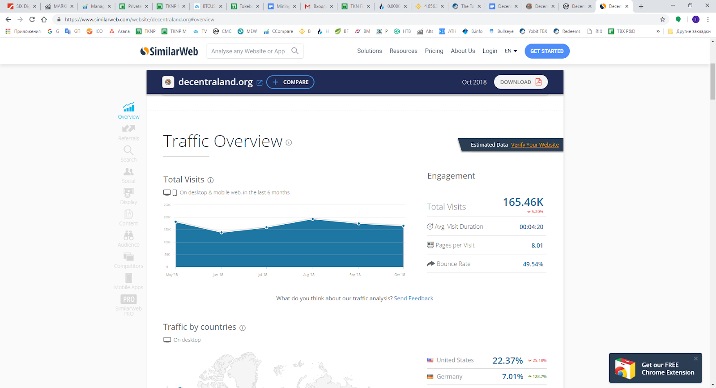Open Resources menu
716x388 pixels.
click(403, 51)
